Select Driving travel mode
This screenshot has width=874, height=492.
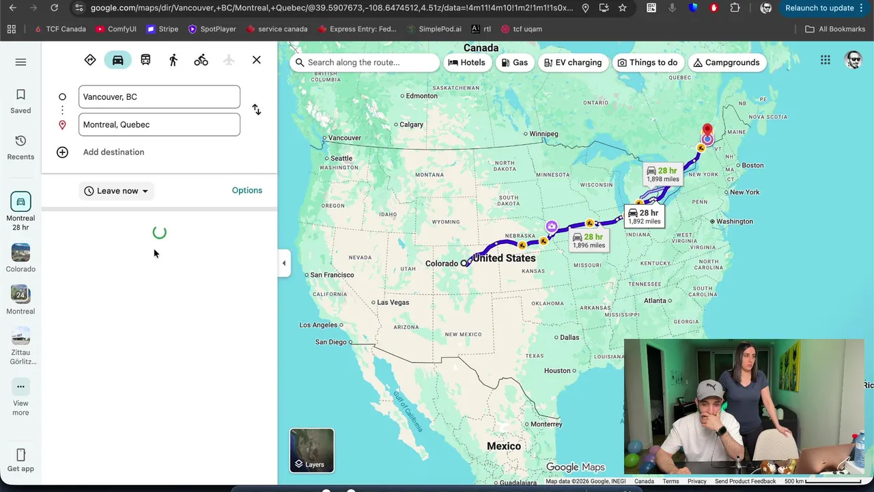(118, 60)
